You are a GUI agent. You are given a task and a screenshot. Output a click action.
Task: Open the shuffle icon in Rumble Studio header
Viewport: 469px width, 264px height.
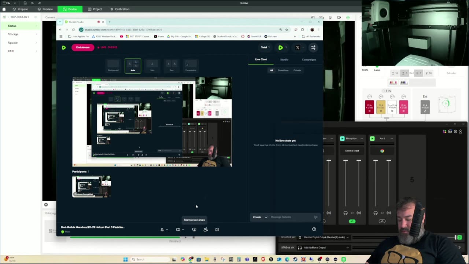pos(313,47)
